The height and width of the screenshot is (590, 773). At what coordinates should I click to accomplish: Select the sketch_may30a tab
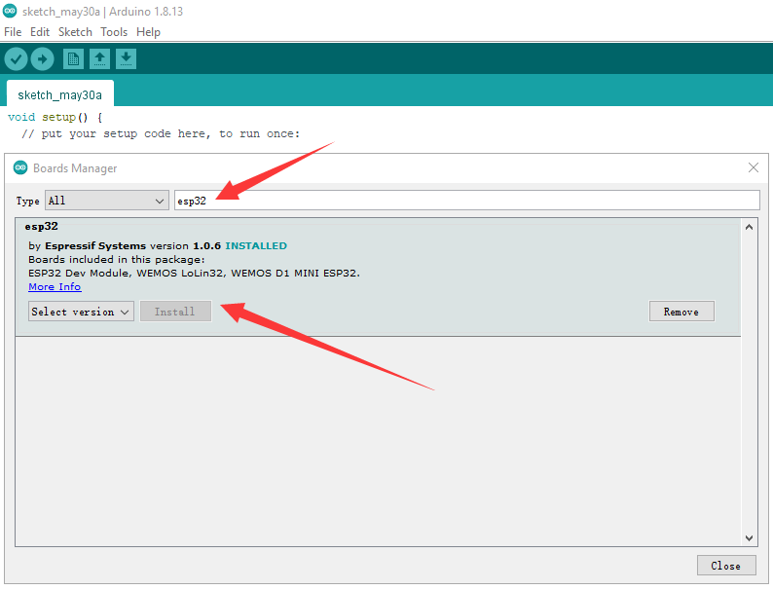point(59,95)
